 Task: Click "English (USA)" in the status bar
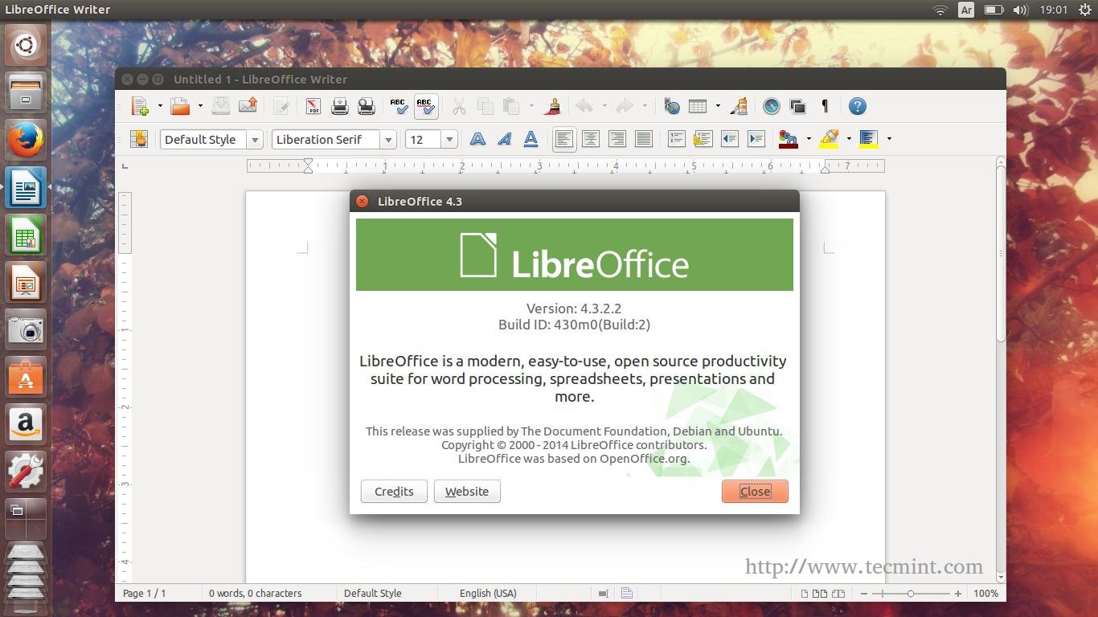(x=488, y=593)
